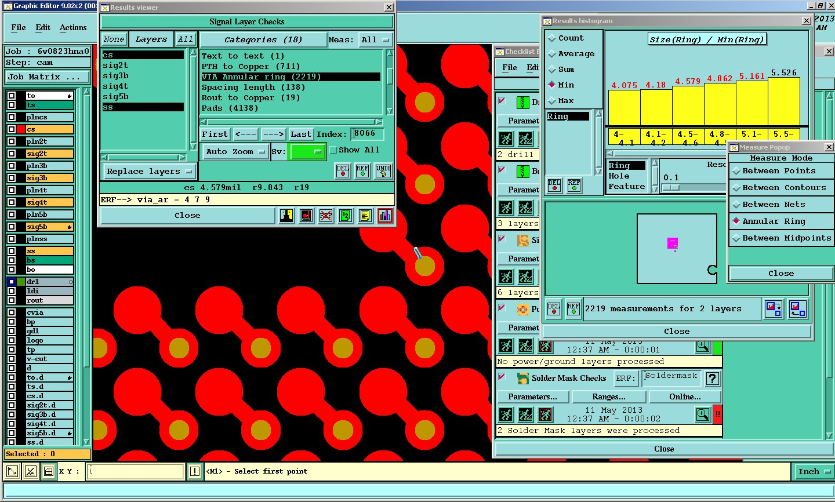The height and width of the screenshot is (502, 835).
Task: Click the angle coordinate icon in status bar
Action: (30, 471)
